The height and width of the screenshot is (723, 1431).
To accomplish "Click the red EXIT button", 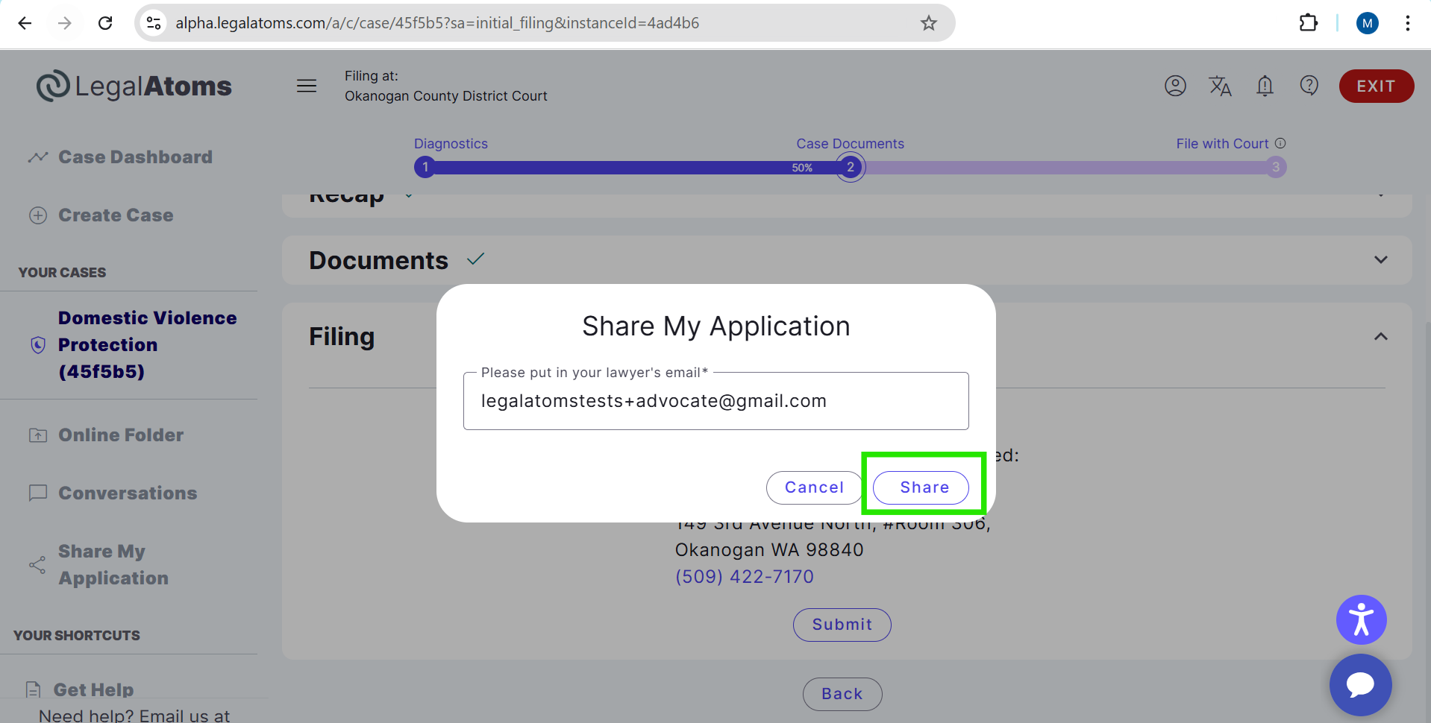I will click(1376, 86).
